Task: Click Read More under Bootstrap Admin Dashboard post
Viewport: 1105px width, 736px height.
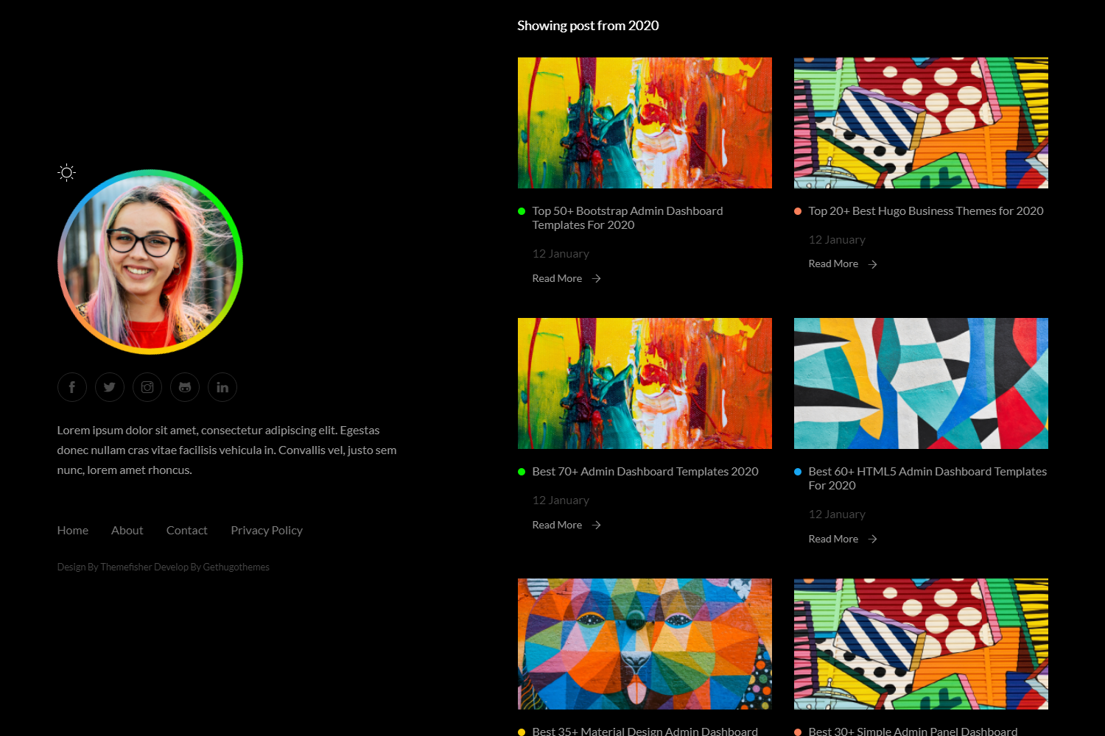Action: [557, 278]
